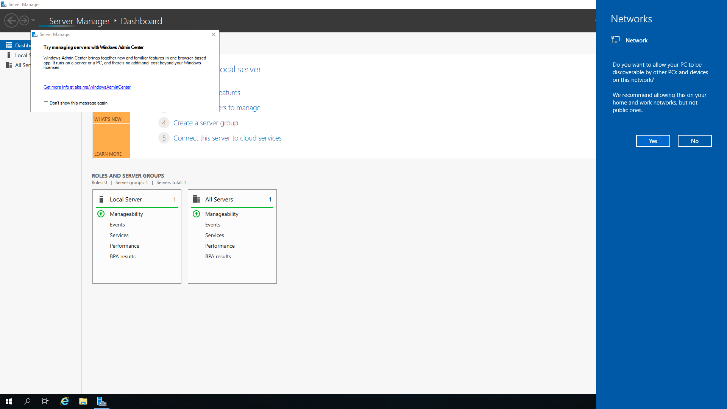
Task: Click step number 5 circle
Action: (164, 138)
